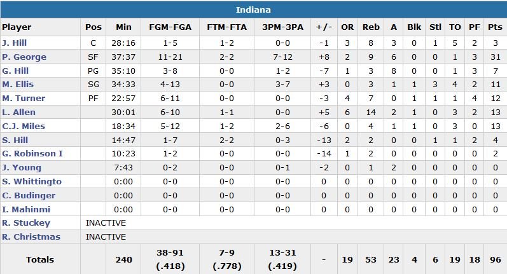Click the Indiana team title bar
The width and height of the screenshot is (507, 274).
pyautogui.click(x=253, y=10)
